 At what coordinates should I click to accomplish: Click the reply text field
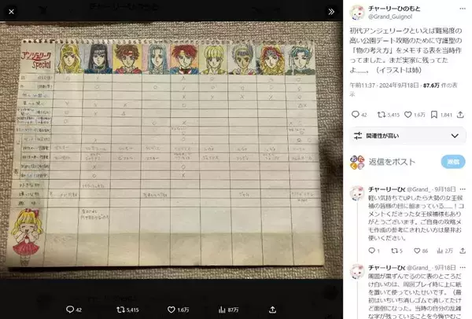(x=392, y=162)
